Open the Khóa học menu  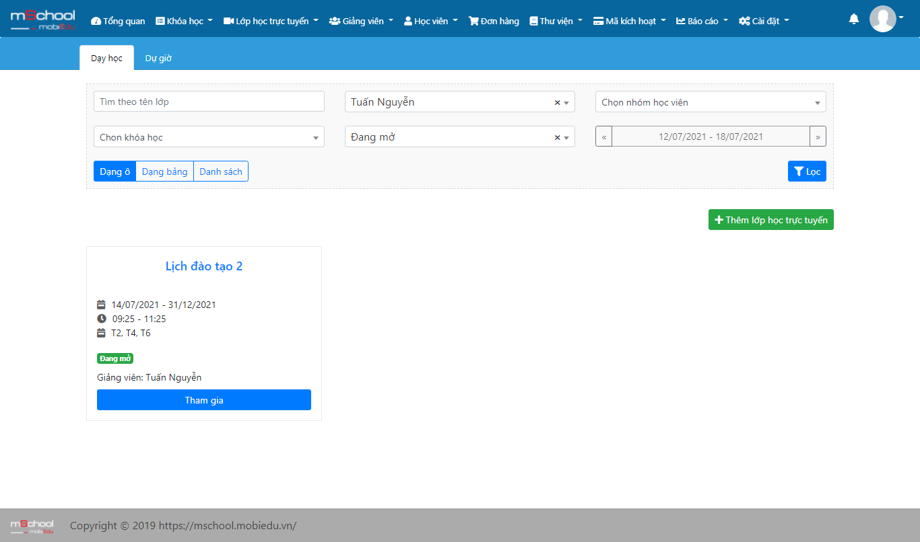tap(184, 21)
